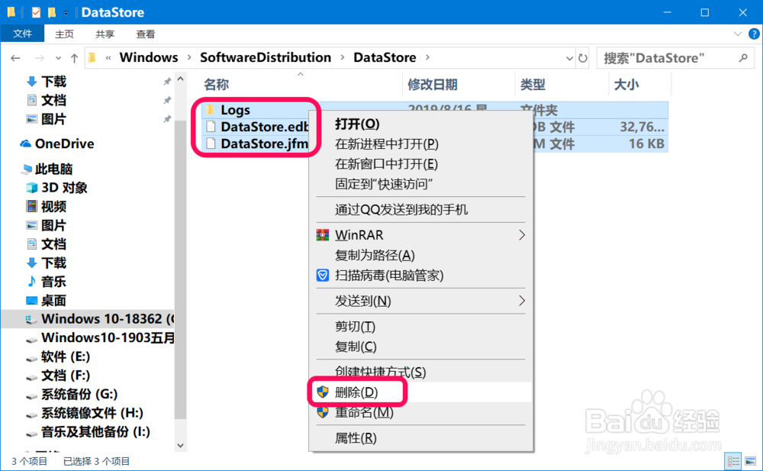Sort by 类型 column header
Viewport: 763px width, 471px height.
click(533, 85)
